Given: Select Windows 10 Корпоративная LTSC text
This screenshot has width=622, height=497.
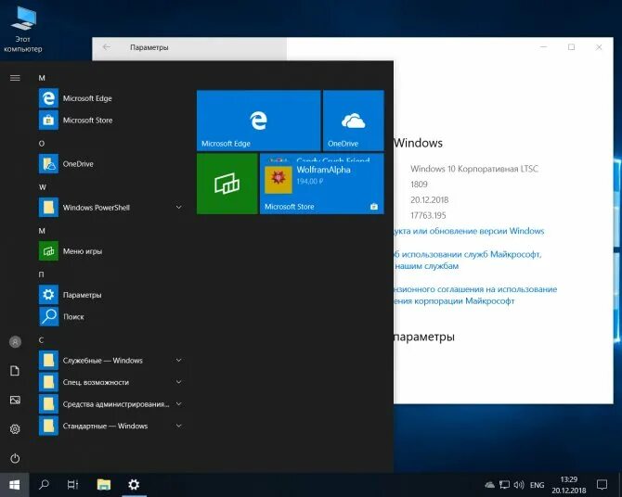Looking at the screenshot, I should click(474, 169).
